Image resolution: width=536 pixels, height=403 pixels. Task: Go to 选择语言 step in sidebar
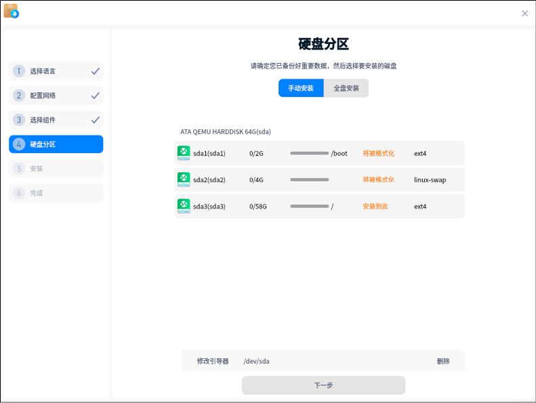pyautogui.click(x=43, y=71)
